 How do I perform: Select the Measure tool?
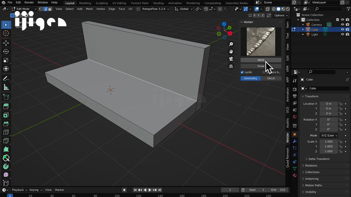pos(6,87)
